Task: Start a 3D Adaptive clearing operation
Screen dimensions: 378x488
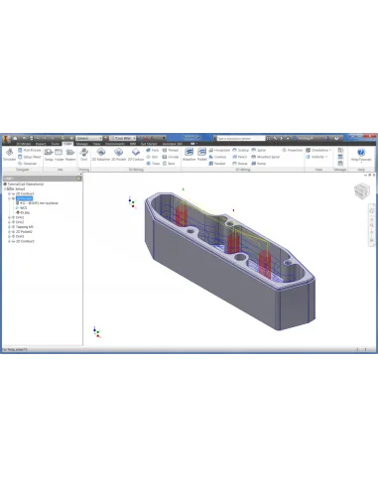Action: click(189, 155)
